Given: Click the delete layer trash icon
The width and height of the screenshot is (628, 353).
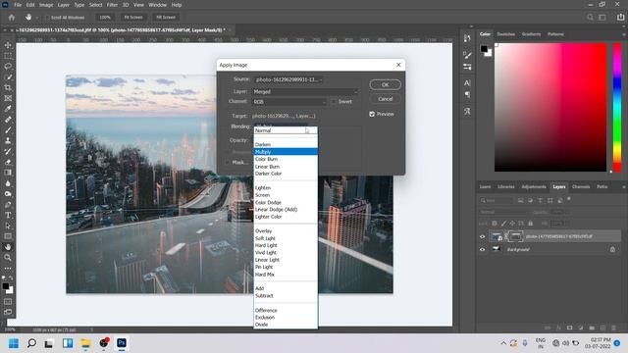Looking at the screenshot, I should [613, 328].
